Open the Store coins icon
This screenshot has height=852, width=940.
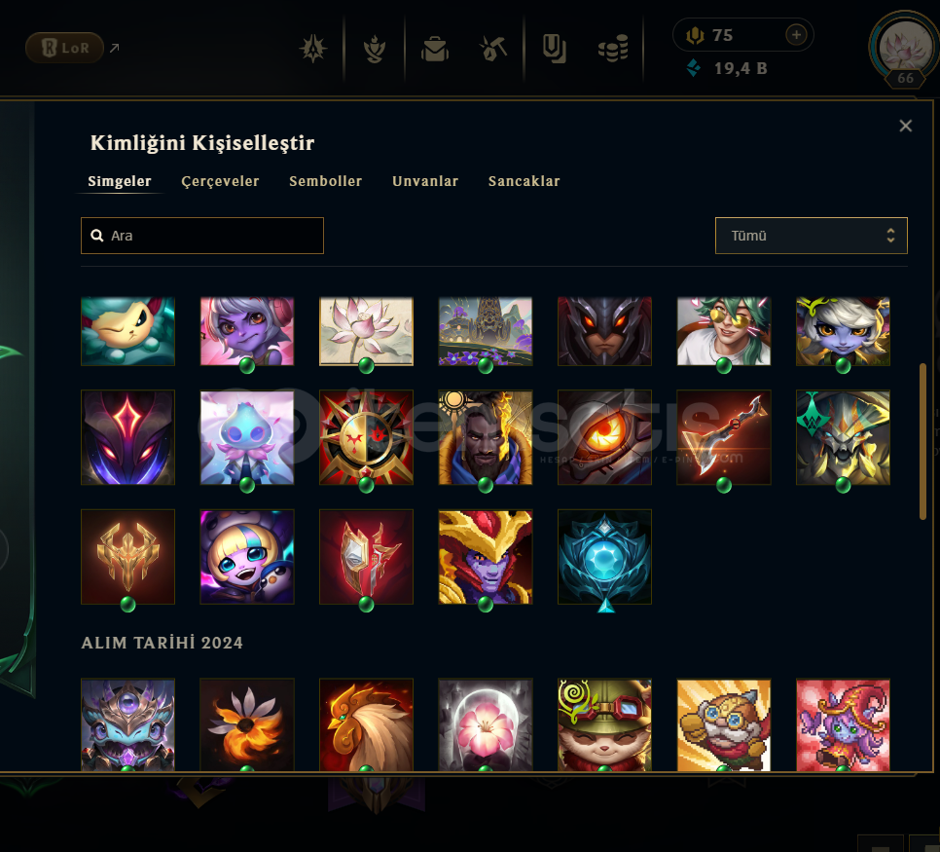point(613,49)
